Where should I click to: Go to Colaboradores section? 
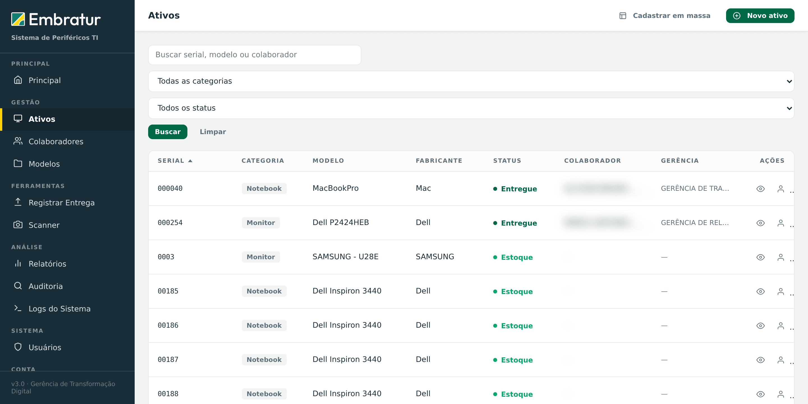pos(67,141)
